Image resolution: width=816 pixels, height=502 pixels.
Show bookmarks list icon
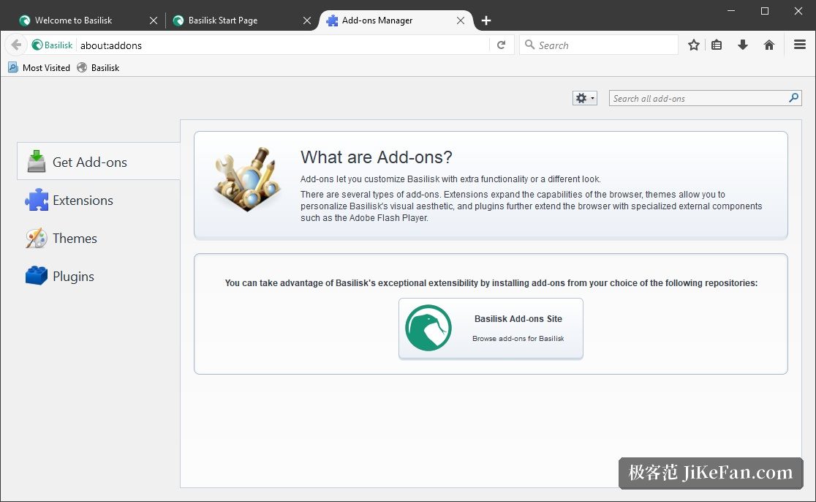[717, 45]
